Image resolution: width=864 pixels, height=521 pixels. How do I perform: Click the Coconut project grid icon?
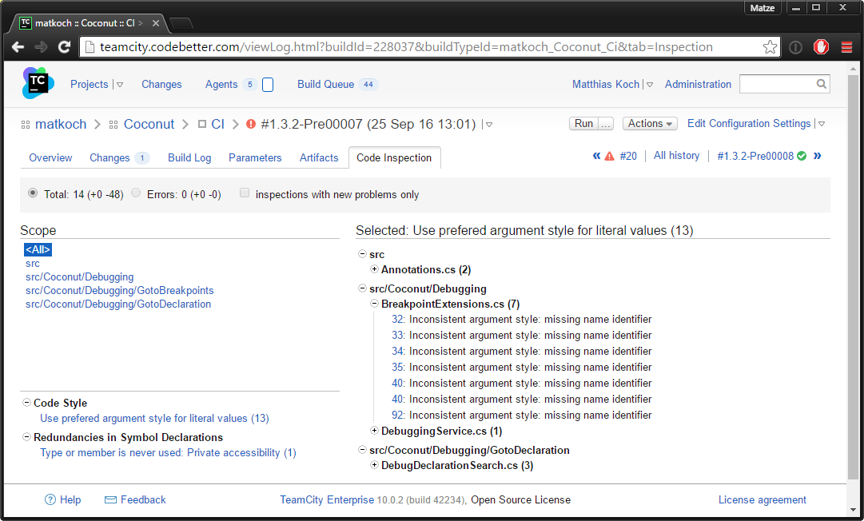pos(113,125)
